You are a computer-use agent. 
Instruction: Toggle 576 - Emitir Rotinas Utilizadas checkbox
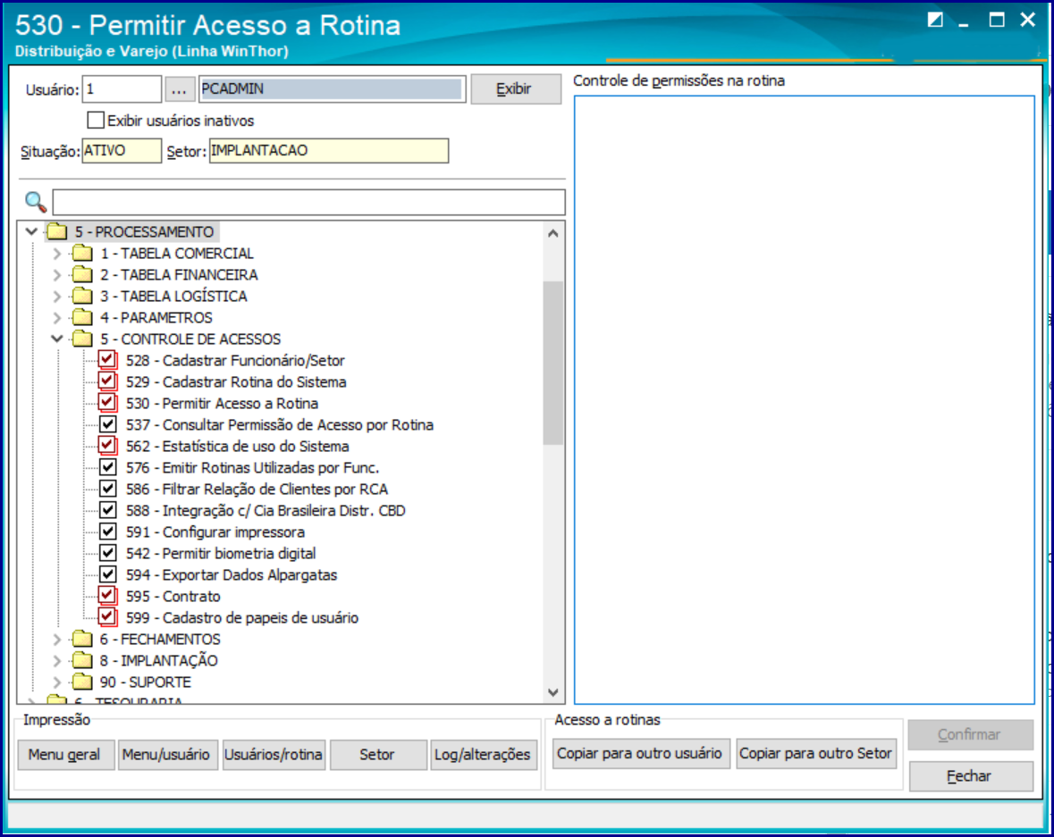pyautogui.click(x=107, y=467)
